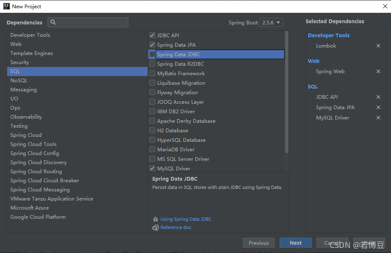Image resolution: width=391 pixels, height=253 pixels.
Task: Tick the Flyway Migration checkbox
Action: (152, 92)
